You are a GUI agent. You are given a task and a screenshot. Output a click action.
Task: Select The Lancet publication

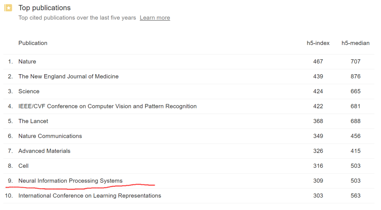[x=33, y=121]
